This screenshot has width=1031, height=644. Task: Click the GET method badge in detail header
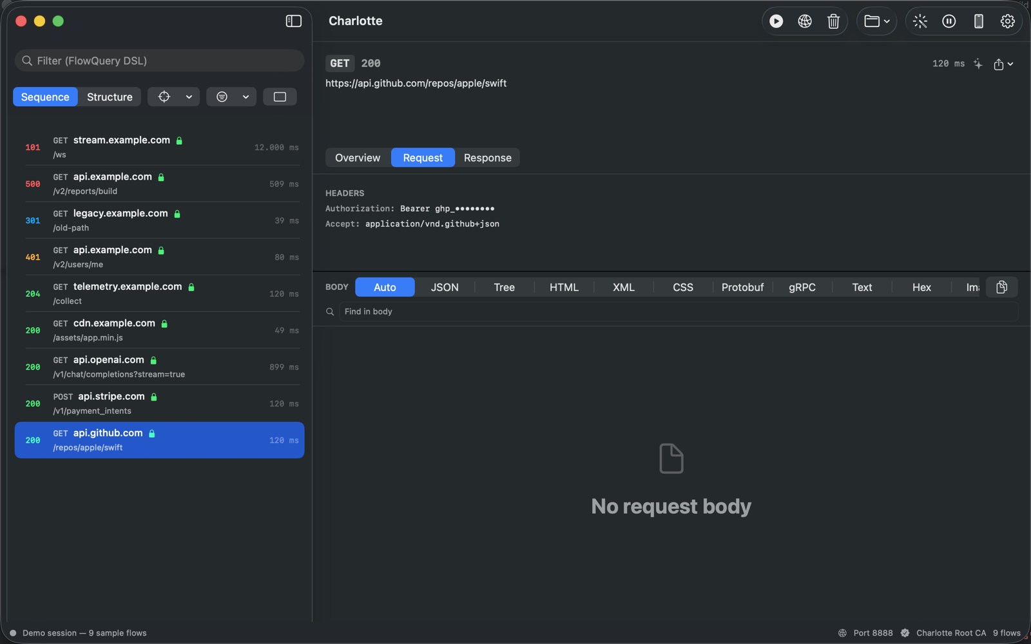(340, 63)
